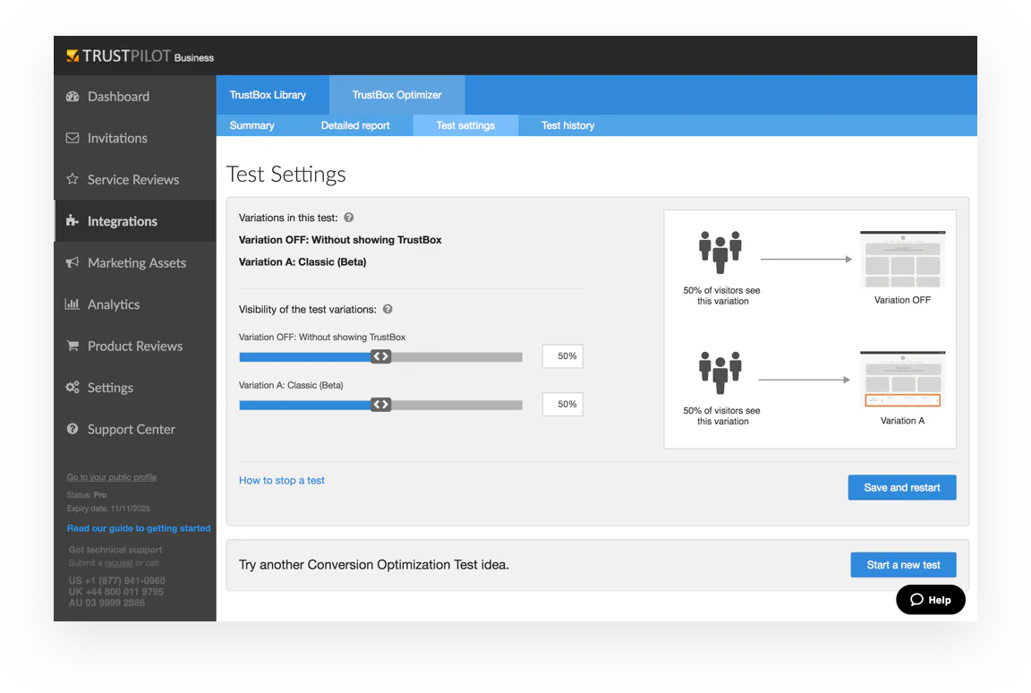Open Service Reviews page
The height and width of the screenshot is (693, 1031).
[135, 179]
